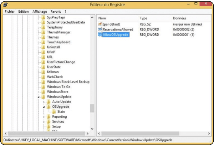Image resolution: width=214 pixels, height=146 pixels.
Task: Click the values pane scroll left arrow
Action: (x=99, y=134)
